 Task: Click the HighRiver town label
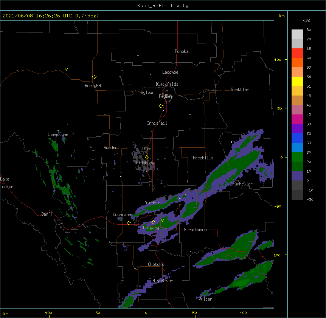pos(163,281)
